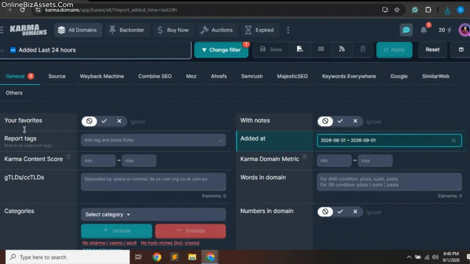Open the Others tab
470x264 pixels.
click(x=14, y=93)
